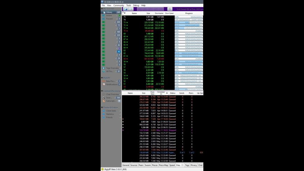
Task: Sort top list by Downloaded column
Action: pyautogui.click(x=159, y=13)
